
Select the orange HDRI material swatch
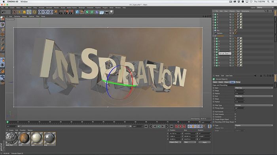(24, 138)
